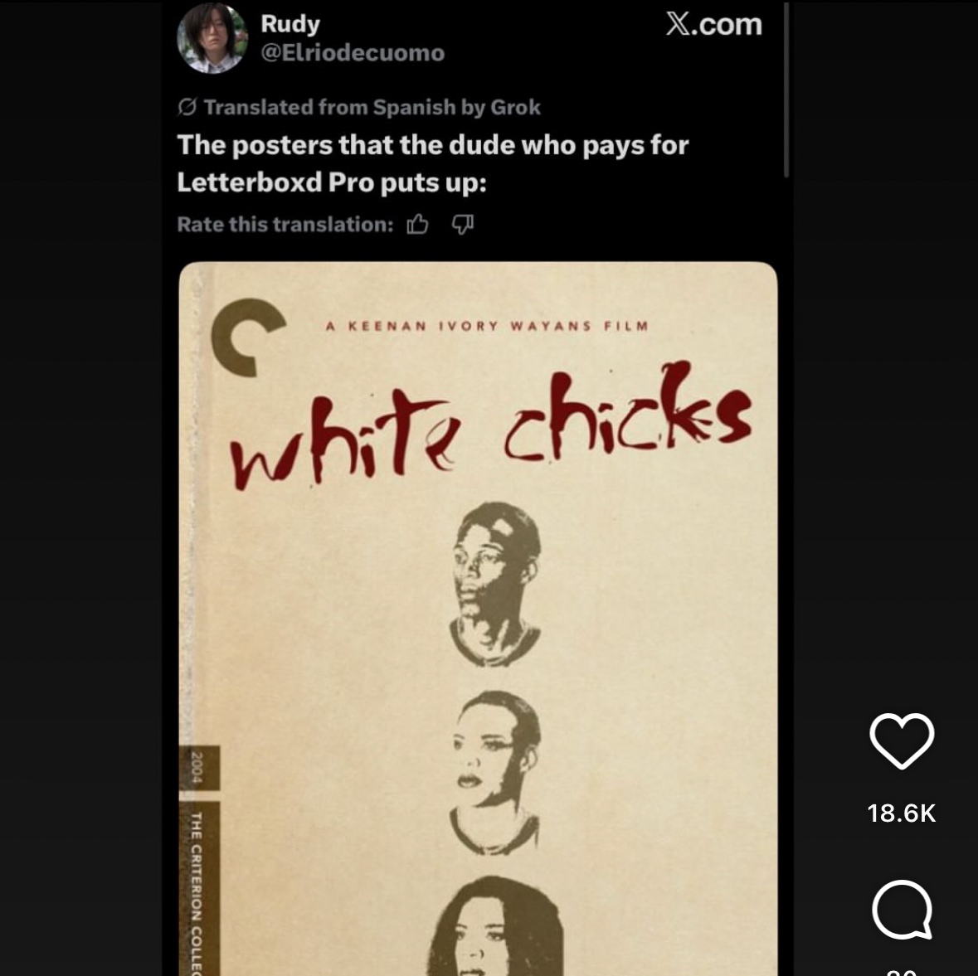This screenshot has width=978, height=976.
Task: Click 'Translated from Spanish by Grok' label
Action: pyautogui.click(x=372, y=107)
